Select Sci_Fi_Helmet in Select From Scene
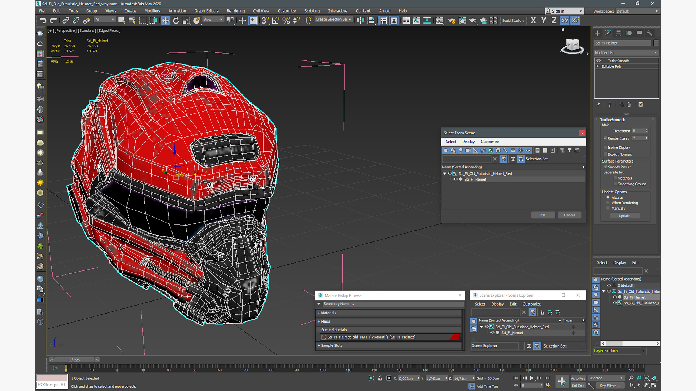 475,179
